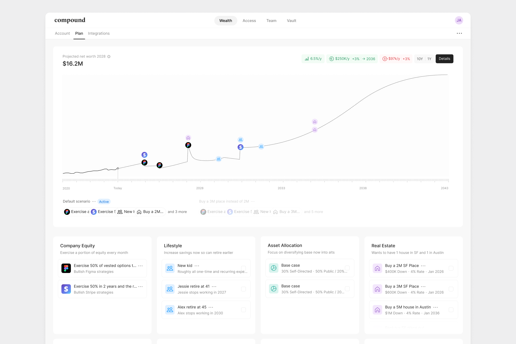Open options for Exercise 50% in 2 years
Screen dimensions: 516x344
140,286
